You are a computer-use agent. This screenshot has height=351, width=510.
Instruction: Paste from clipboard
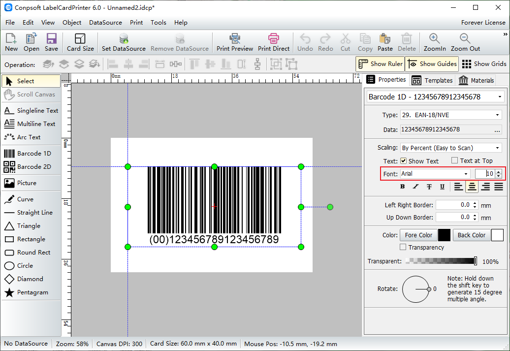click(385, 42)
